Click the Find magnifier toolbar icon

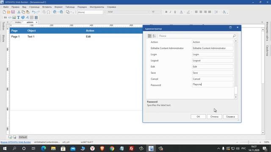click(44, 12)
